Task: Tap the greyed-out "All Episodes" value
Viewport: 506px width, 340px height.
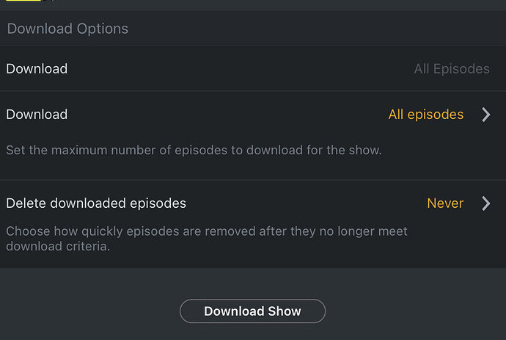Action: [x=451, y=69]
